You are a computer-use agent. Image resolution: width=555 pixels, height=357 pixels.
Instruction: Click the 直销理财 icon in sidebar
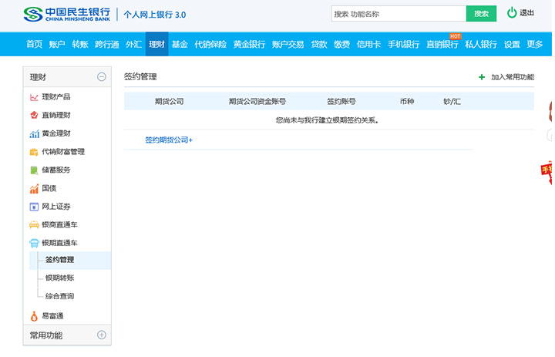34,116
